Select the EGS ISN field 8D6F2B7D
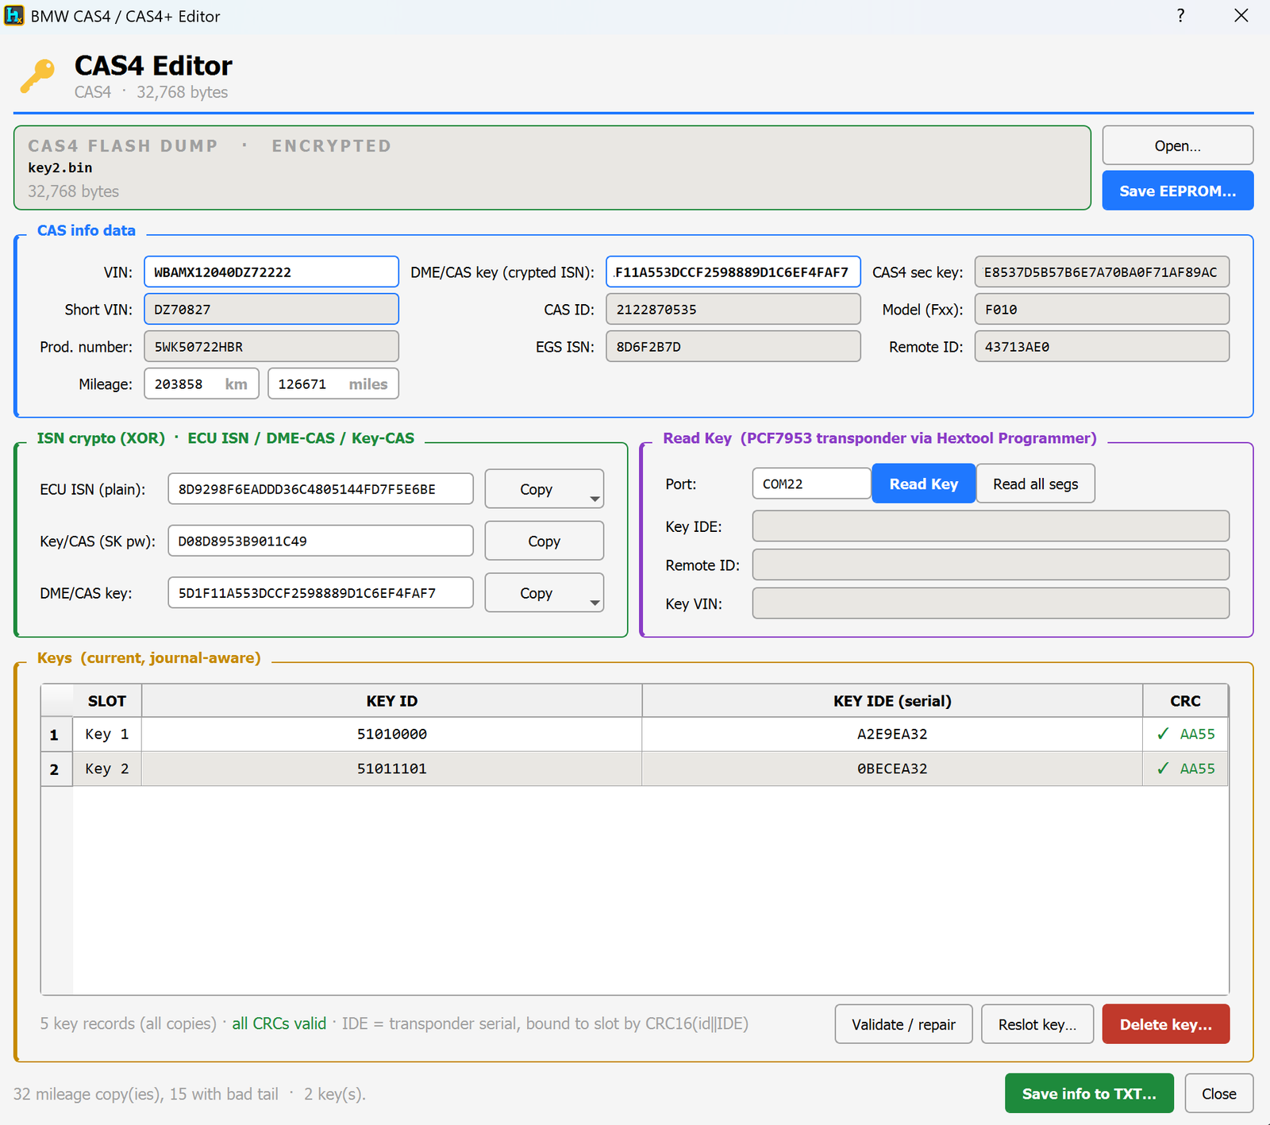Screen dimensions: 1270x1125 click(x=733, y=346)
